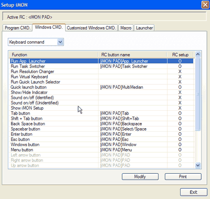The width and height of the screenshot is (210, 199).
Task: Click the RC setup O for Tab button
Action: tap(180, 113)
